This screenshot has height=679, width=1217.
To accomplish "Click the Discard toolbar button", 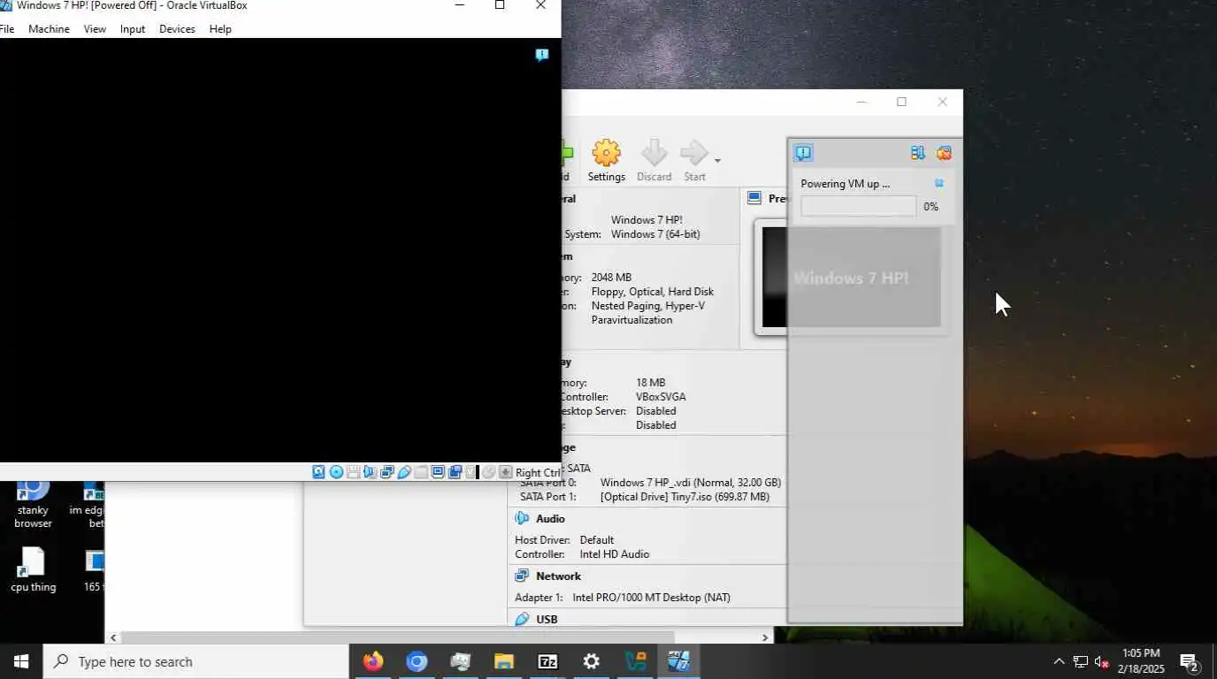I will (x=654, y=161).
